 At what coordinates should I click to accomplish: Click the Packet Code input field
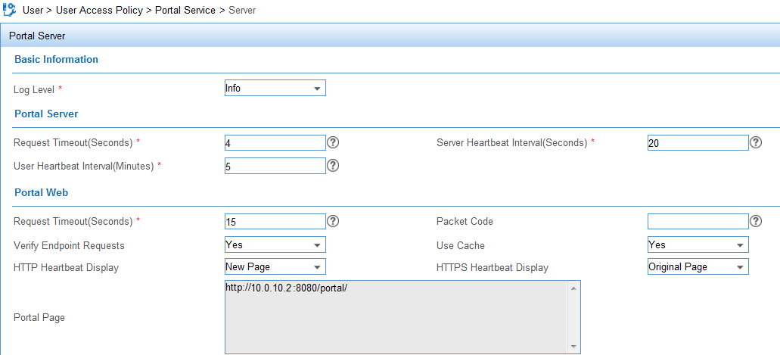tap(698, 221)
